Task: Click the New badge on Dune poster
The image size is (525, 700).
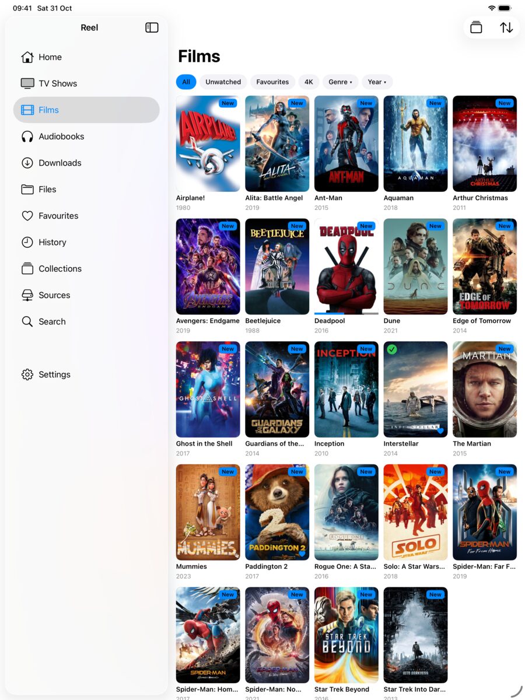Action: point(436,226)
